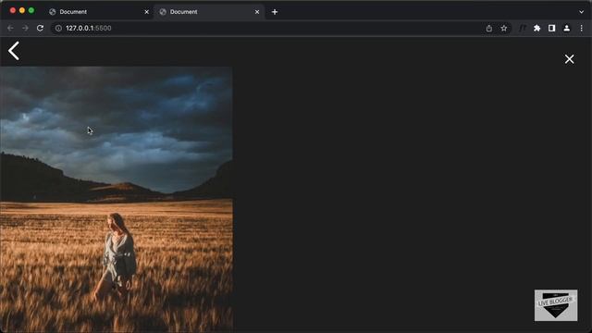Close the first Document tab
The width and height of the screenshot is (592, 333).
coord(146,12)
